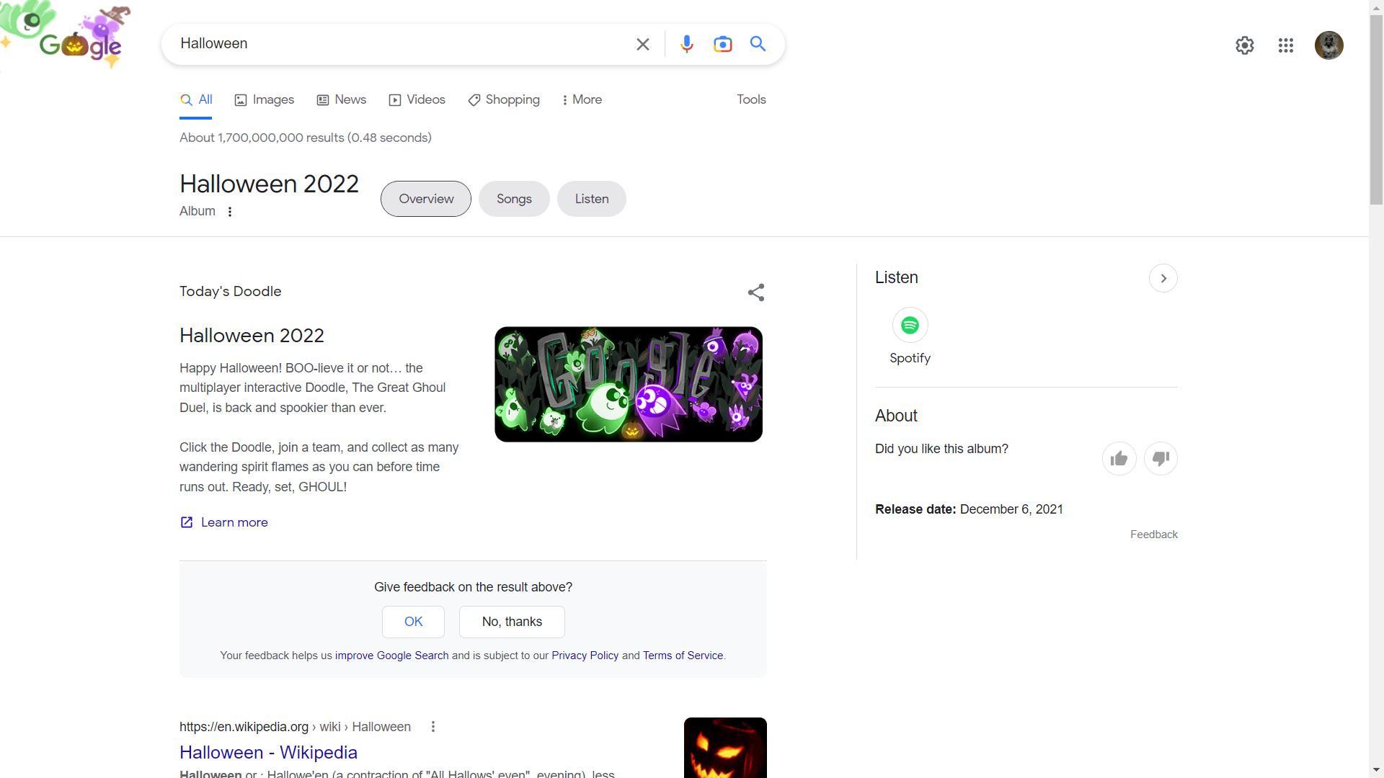Image resolution: width=1384 pixels, height=778 pixels.
Task: Open Google settings gear
Action: [x=1245, y=45]
